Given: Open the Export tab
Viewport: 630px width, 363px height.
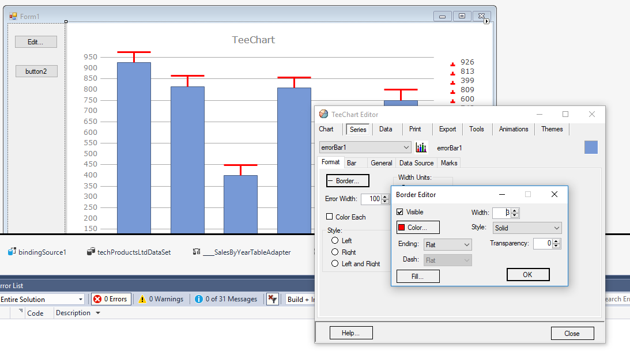Looking at the screenshot, I should pos(448,129).
